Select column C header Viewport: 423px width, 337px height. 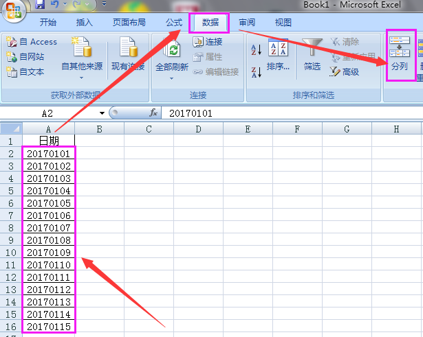click(149, 129)
